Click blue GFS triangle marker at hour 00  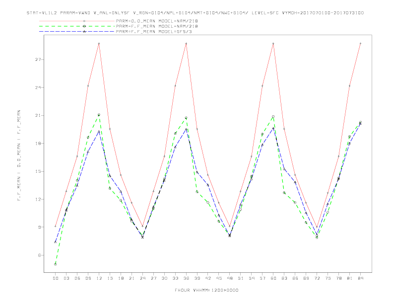pos(56,242)
